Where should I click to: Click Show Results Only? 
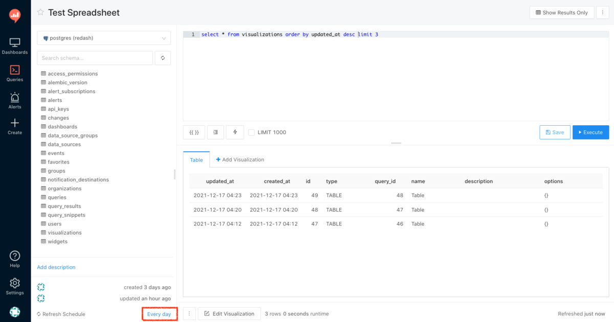point(562,12)
